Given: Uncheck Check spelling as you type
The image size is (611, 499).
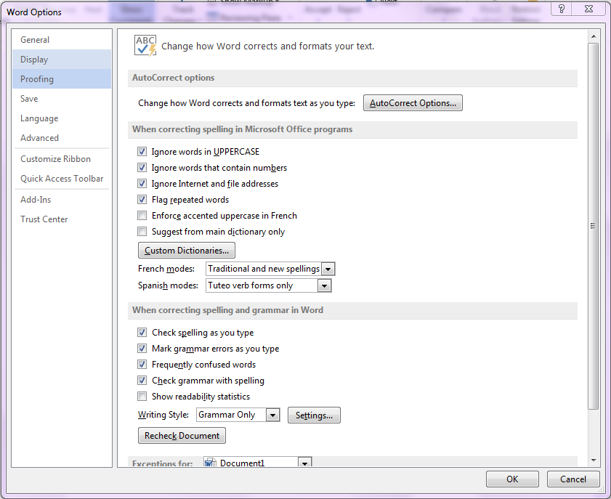Looking at the screenshot, I should tap(142, 333).
